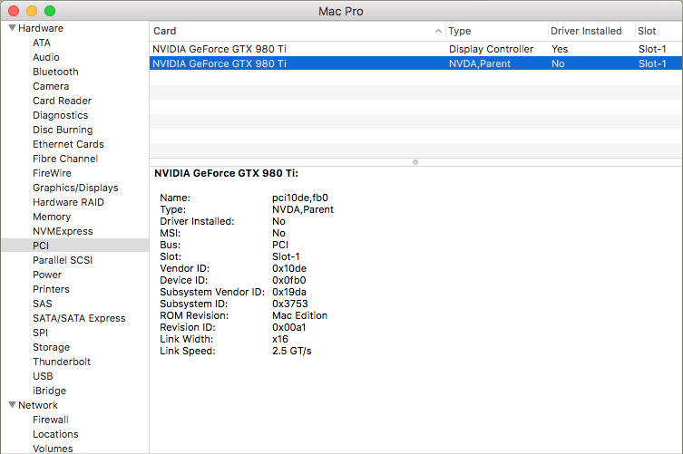Click the Yes driver installed cell
683x454 pixels.
point(560,49)
